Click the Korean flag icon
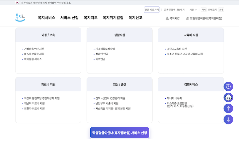The width and height of the screenshot is (239, 141). click(17, 3)
